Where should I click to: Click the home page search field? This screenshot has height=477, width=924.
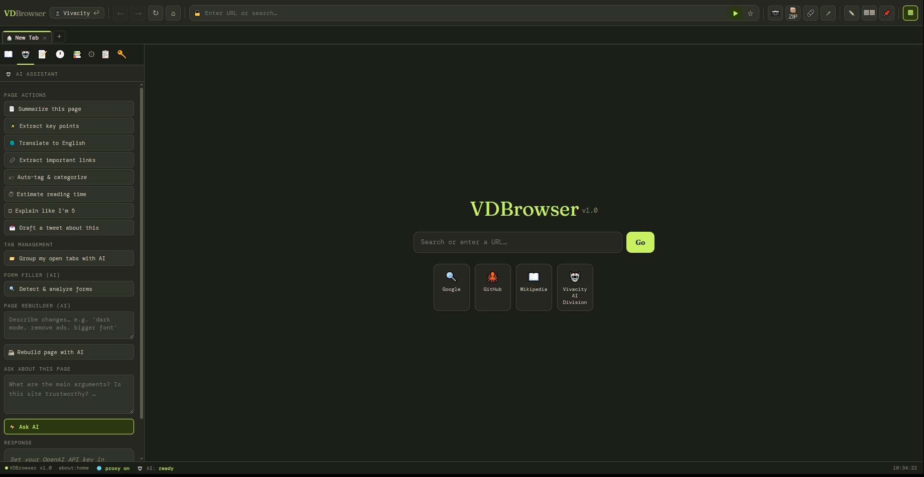point(518,242)
